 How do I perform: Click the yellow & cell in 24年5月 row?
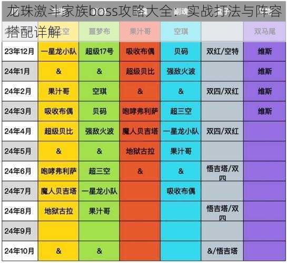tap(58, 151)
